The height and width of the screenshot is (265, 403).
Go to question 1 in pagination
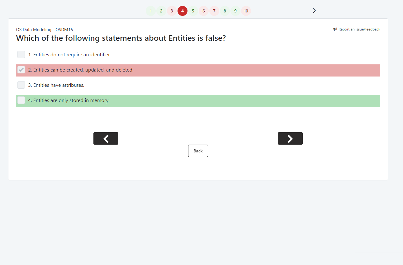[151, 11]
